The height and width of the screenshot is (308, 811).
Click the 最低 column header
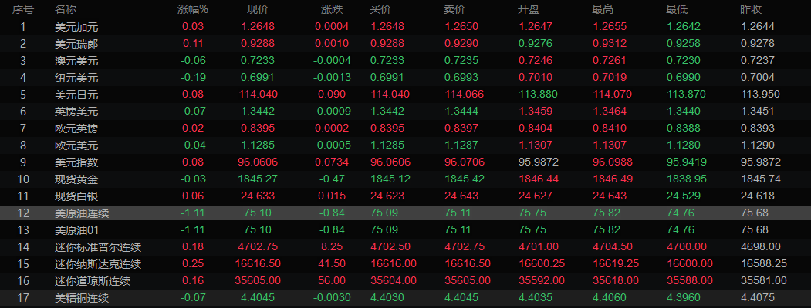coord(677,10)
